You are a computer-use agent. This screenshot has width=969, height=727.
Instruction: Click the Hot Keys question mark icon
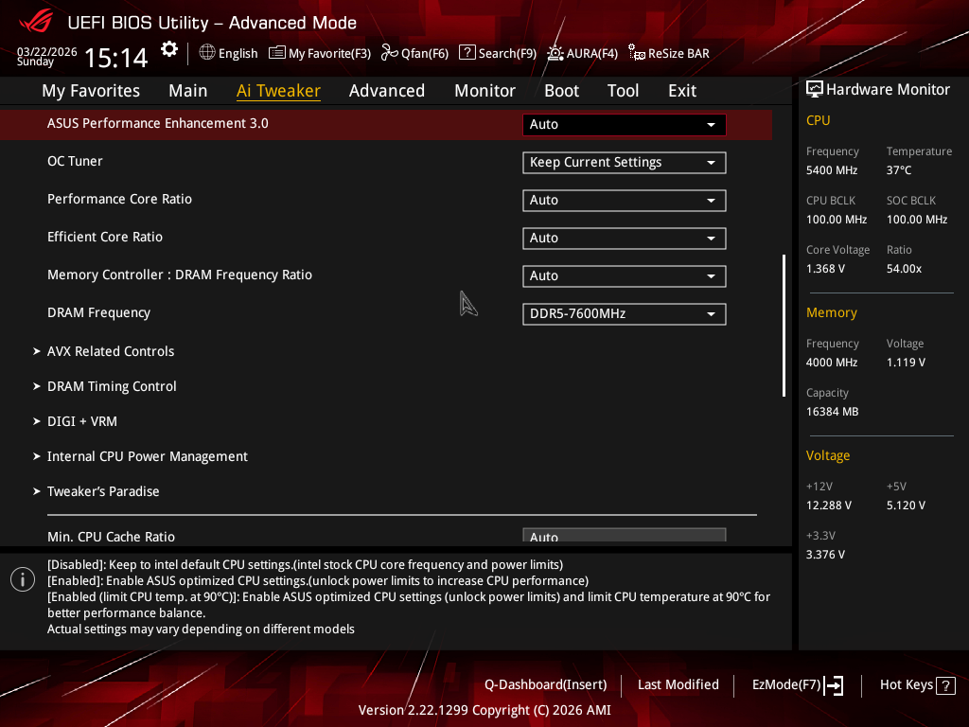point(945,685)
